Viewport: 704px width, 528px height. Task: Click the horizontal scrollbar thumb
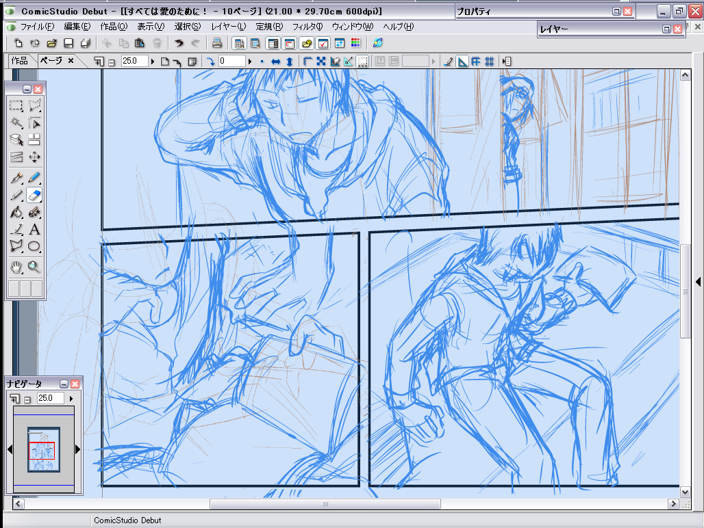(x=325, y=504)
